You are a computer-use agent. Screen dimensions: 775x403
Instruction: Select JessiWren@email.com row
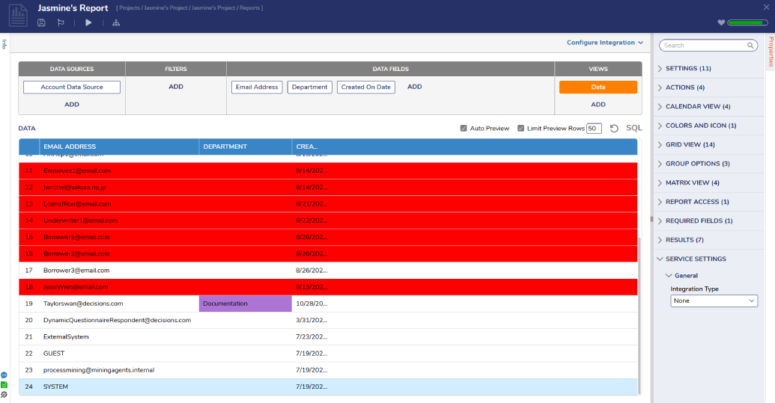[x=328, y=287]
